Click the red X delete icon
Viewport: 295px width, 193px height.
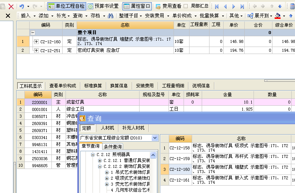(11, 7)
